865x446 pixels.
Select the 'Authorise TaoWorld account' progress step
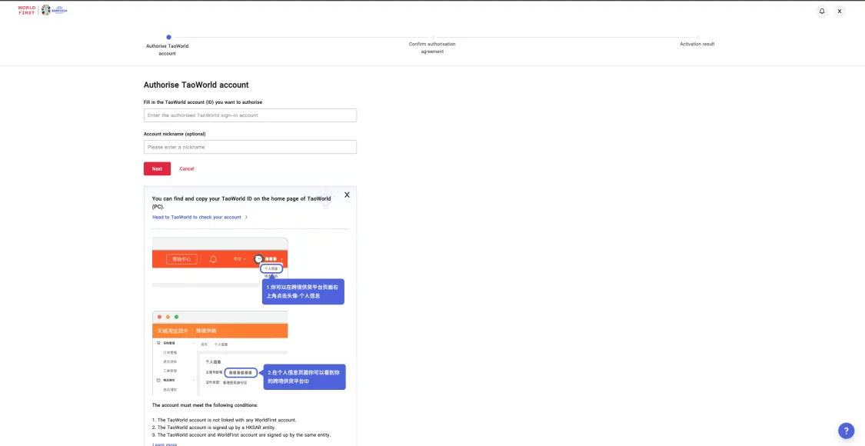(x=167, y=45)
